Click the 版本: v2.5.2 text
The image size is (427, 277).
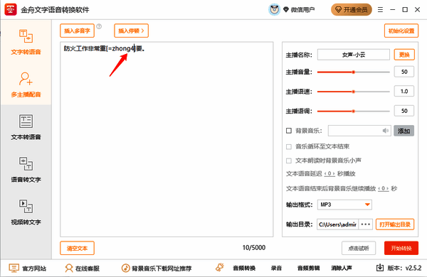[404, 268]
